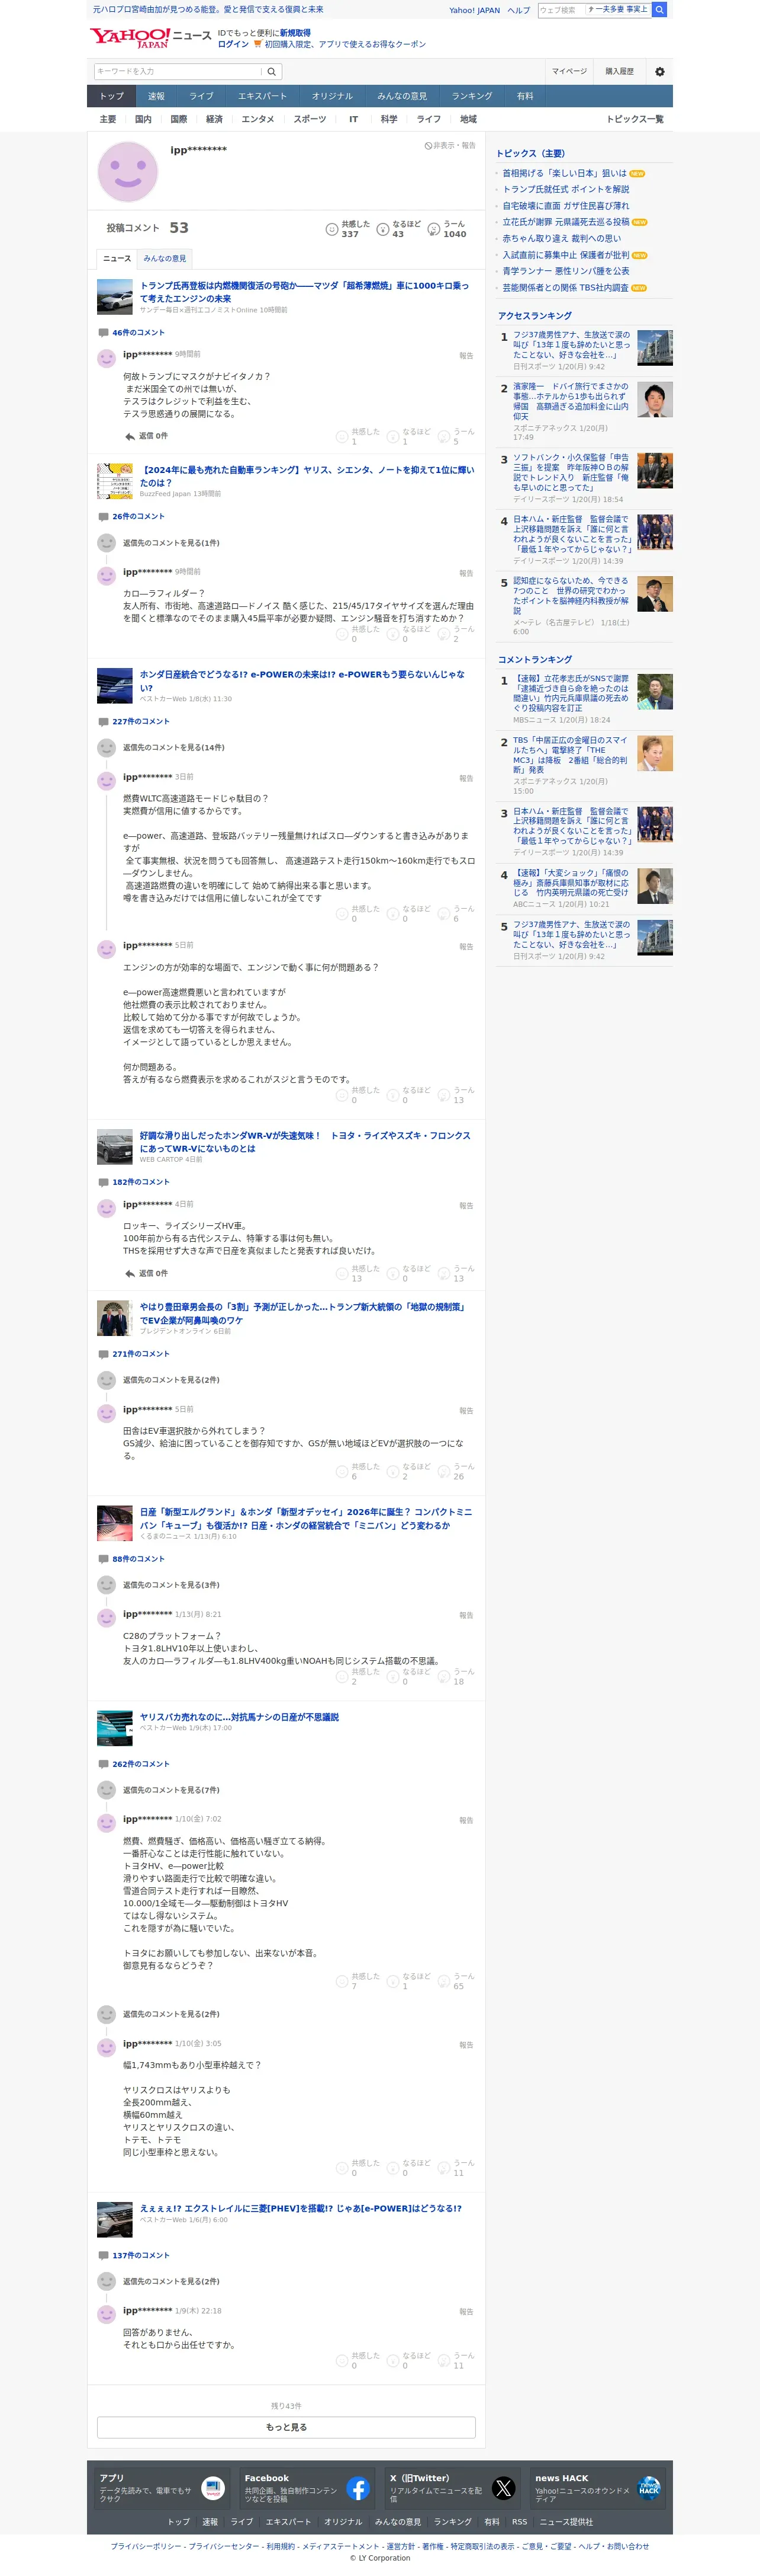Click the なるほど 43 icon
This screenshot has width=760, height=2576.
(382, 230)
